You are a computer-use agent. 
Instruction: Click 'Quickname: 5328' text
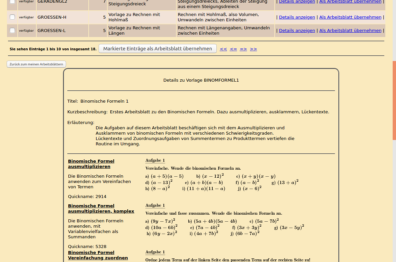87,247
